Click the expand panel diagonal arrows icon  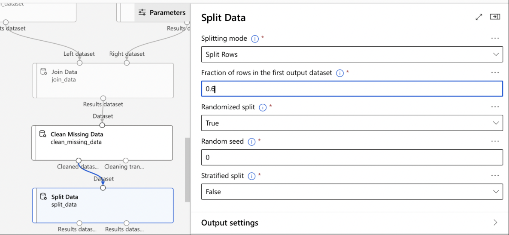coord(479,17)
